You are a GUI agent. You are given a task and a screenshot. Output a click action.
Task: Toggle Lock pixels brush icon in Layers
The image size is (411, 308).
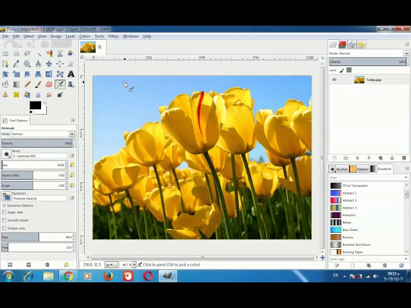point(342,70)
